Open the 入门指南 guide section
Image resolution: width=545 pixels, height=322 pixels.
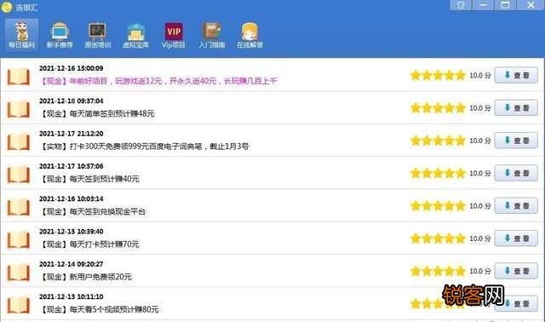(212, 35)
